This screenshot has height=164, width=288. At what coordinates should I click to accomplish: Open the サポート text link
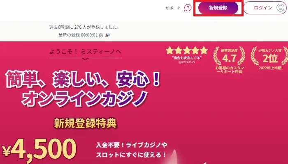click(x=173, y=8)
